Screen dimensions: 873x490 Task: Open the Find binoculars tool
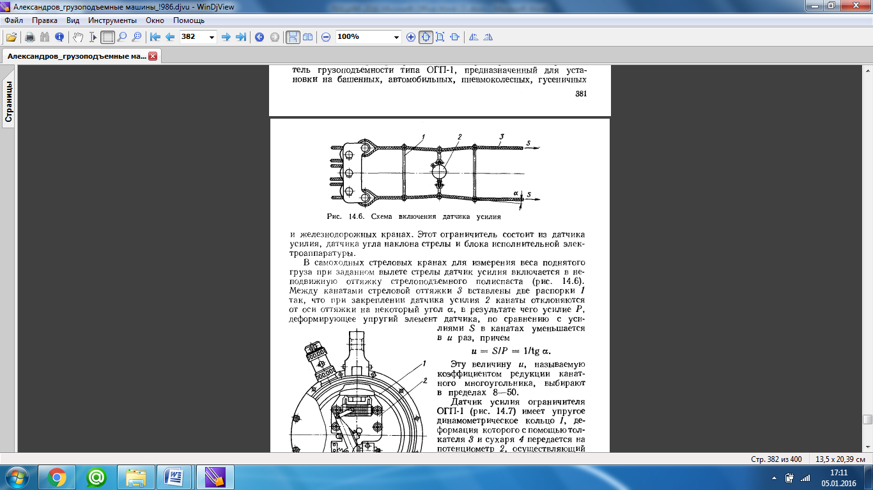point(44,37)
